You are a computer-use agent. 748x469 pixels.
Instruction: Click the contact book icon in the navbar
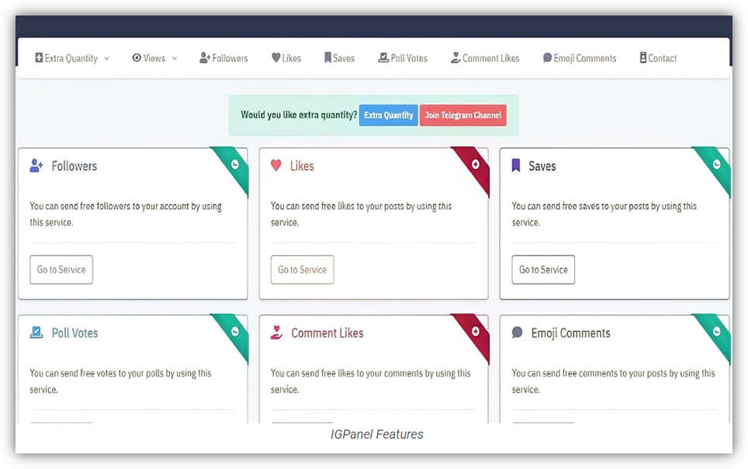click(x=643, y=57)
